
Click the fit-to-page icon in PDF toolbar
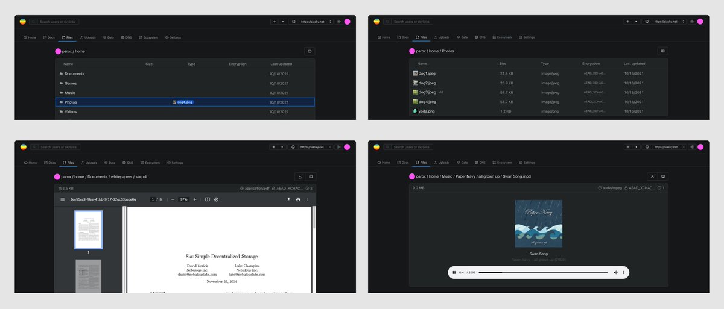[x=208, y=199]
